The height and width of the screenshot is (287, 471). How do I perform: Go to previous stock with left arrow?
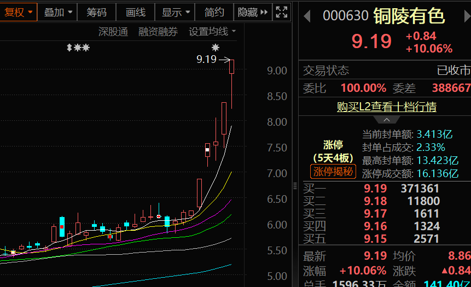tap(307, 16)
